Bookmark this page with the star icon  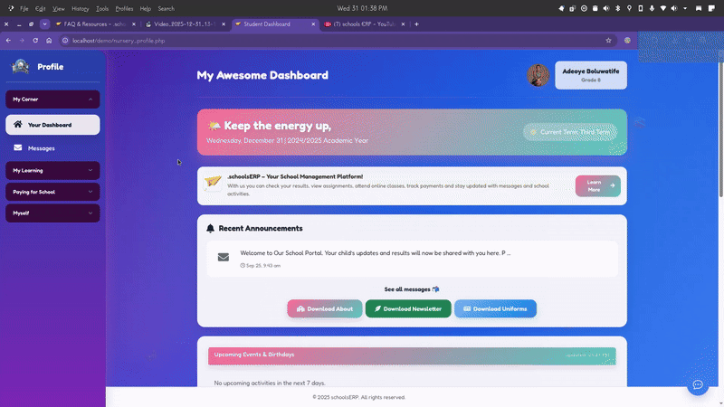608,41
